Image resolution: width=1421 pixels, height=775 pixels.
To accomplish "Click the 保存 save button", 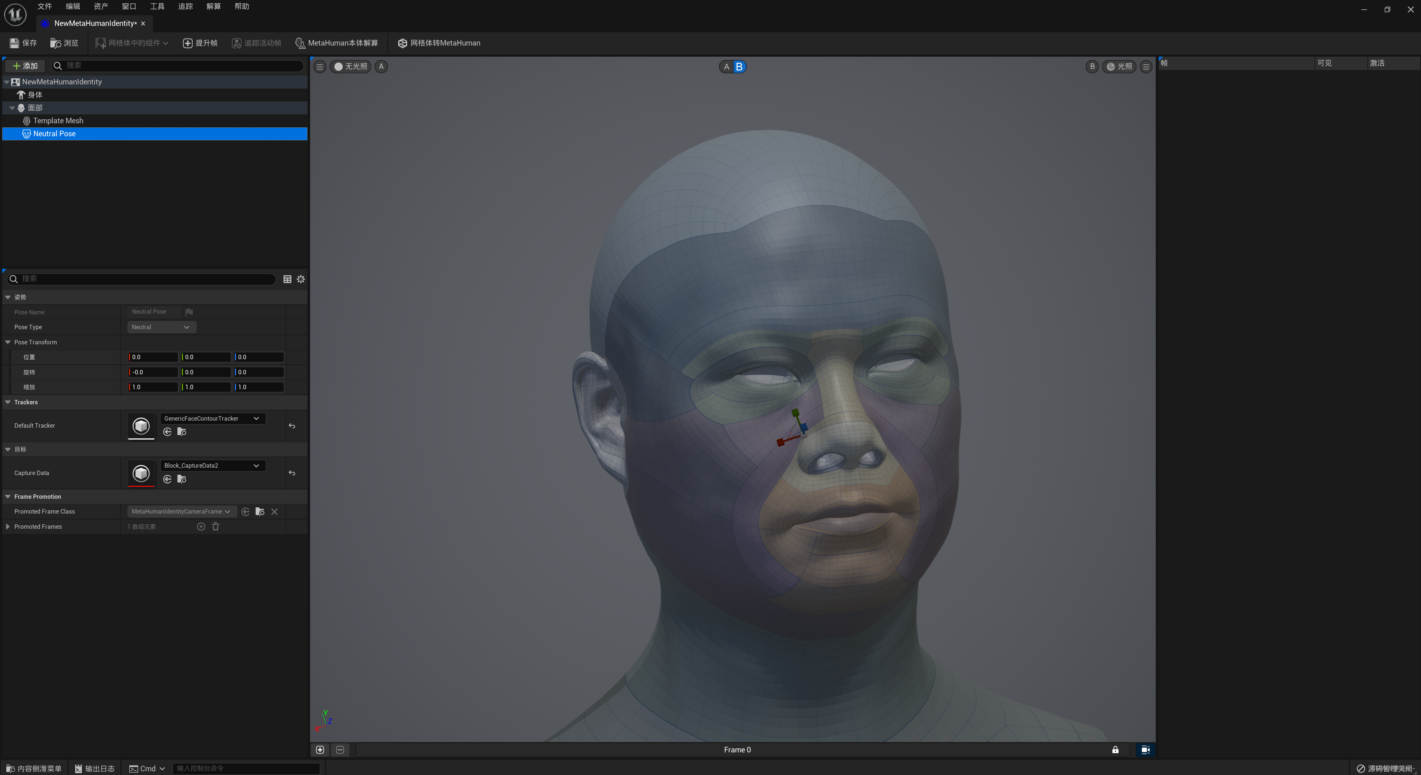I will click(23, 43).
